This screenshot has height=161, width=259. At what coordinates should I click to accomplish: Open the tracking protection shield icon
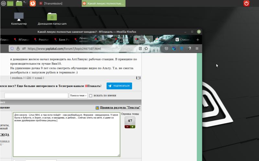pyautogui.click(x=12, y=49)
